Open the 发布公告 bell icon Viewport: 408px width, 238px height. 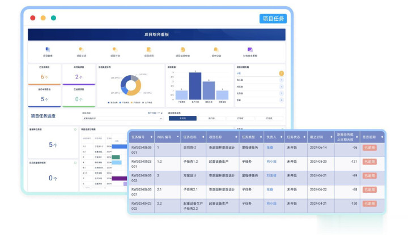pyautogui.click(x=216, y=50)
